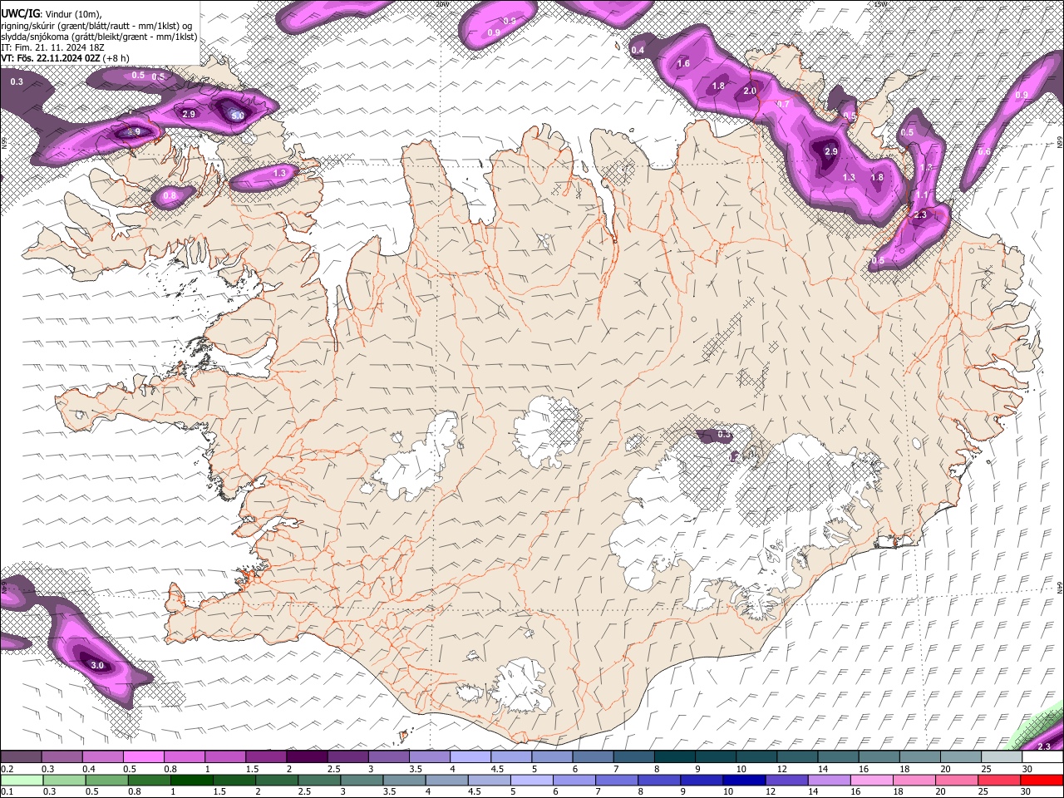Click the 2.0 precipitation label off the northeast coast
This screenshot has width=1064, height=798.
[750, 91]
